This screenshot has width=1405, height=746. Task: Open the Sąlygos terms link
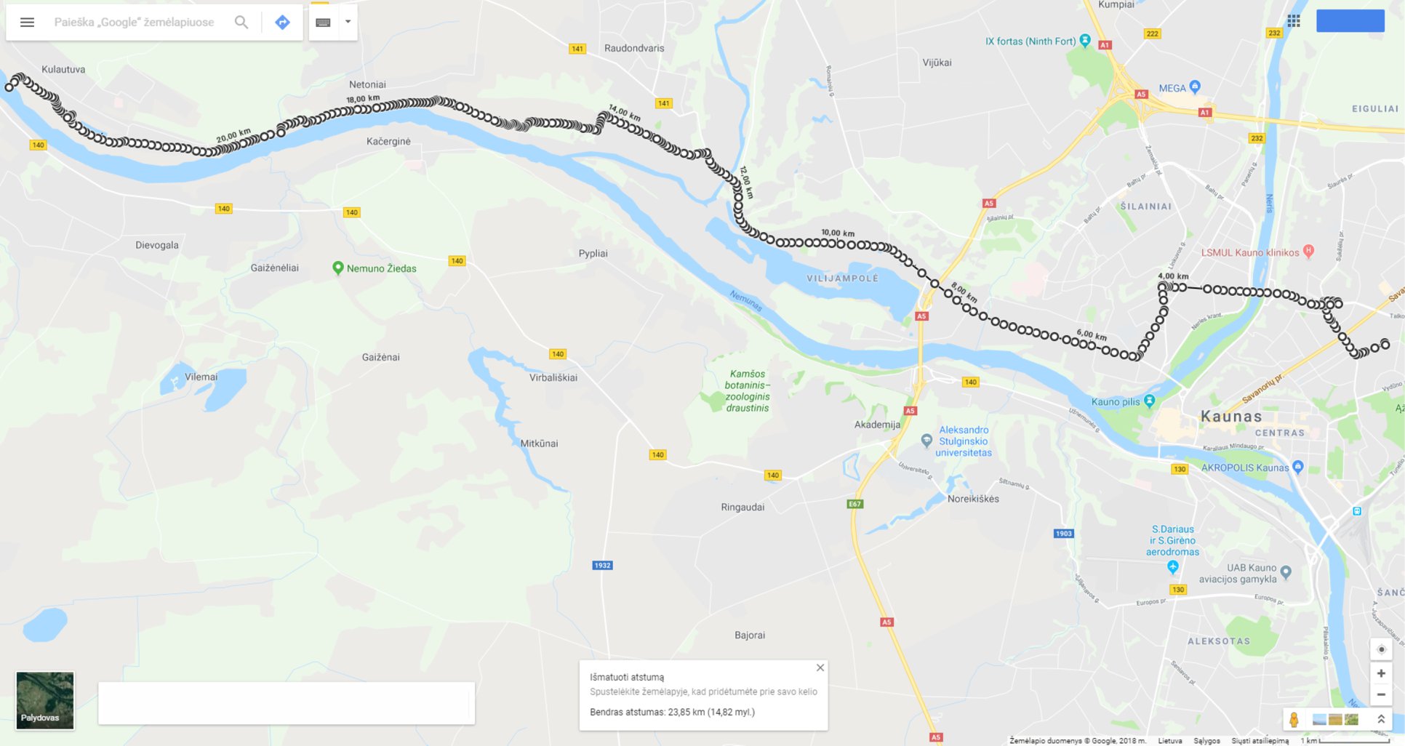pos(1206,740)
